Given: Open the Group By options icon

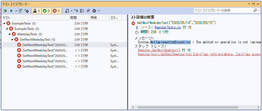Looking at the screenshot, I should (82, 11).
